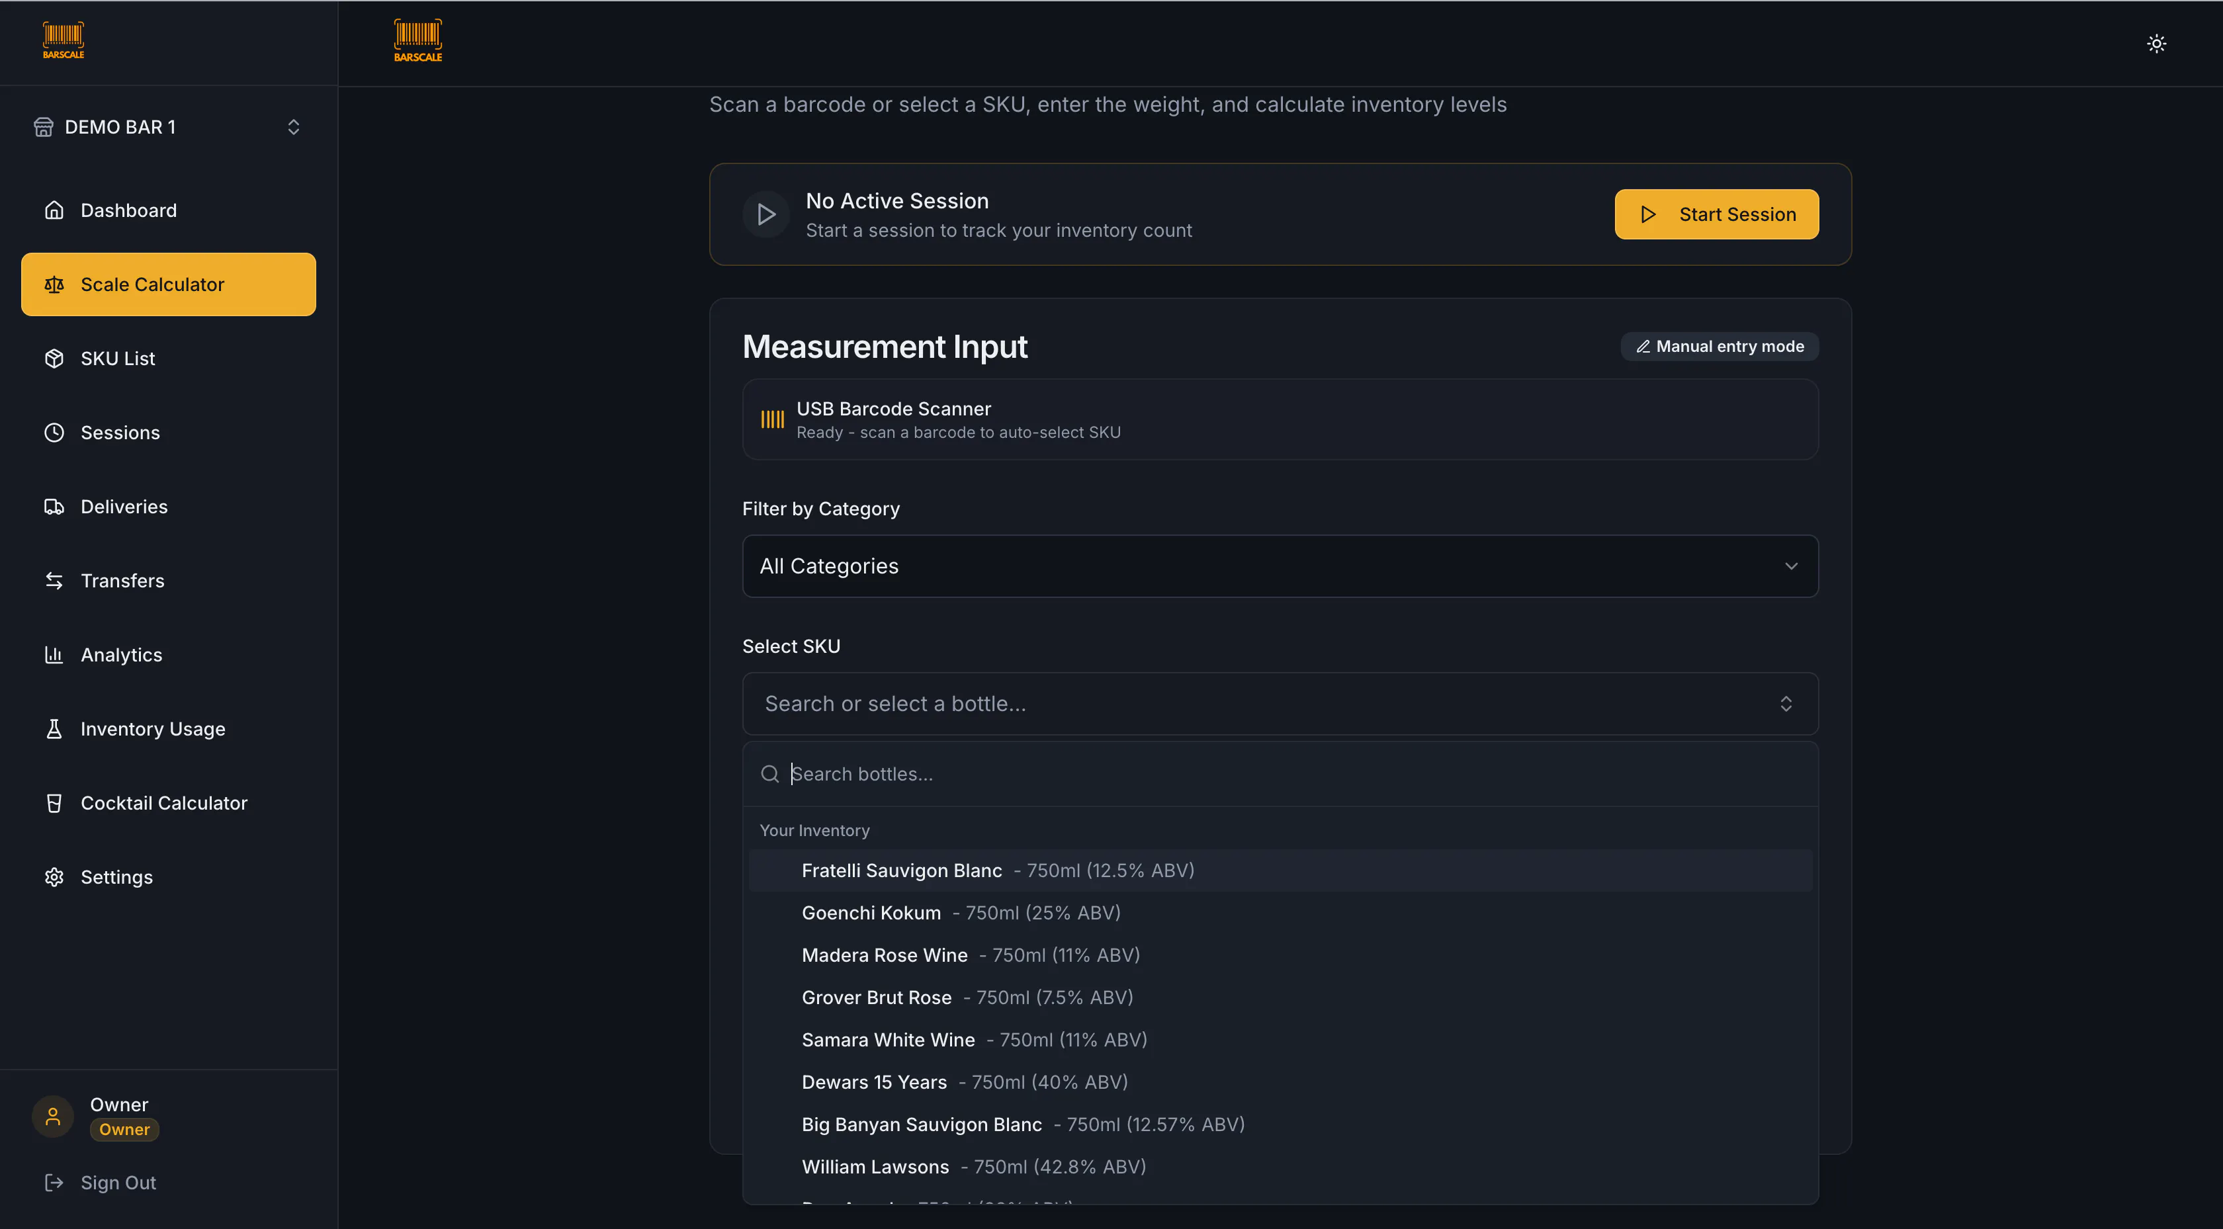
Task: Expand the DEMO BAR 1 switcher chevrons
Action: pyautogui.click(x=293, y=127)
